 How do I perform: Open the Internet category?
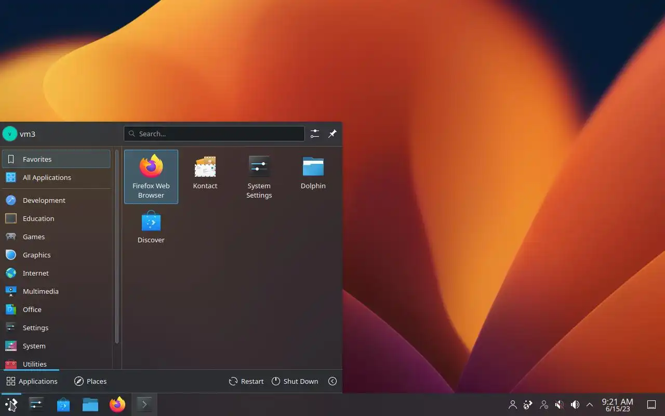click(x=56, y=273)
